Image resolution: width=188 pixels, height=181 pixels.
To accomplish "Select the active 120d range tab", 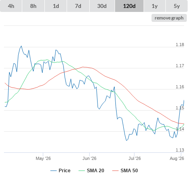I will (x=129, y=6).
